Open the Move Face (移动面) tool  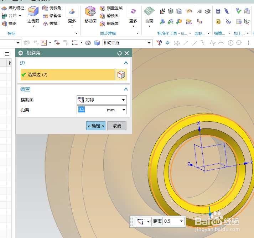(90, 15)
